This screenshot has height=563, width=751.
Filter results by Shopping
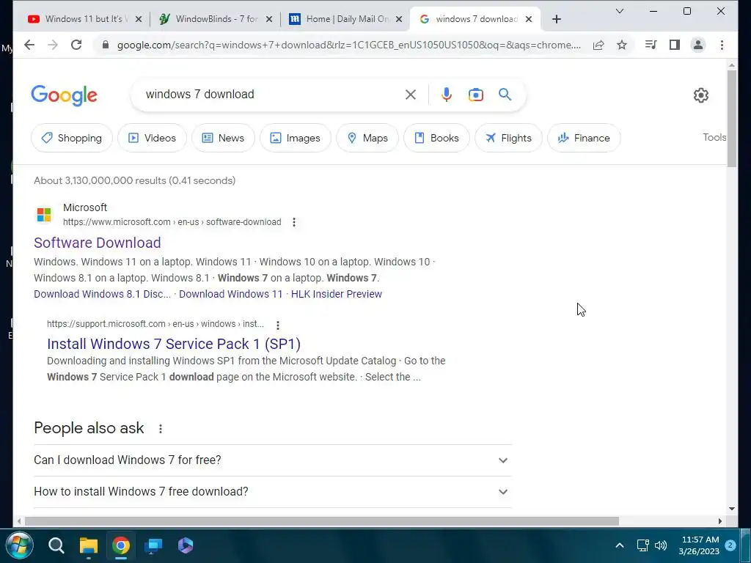(x=72, y=138)
